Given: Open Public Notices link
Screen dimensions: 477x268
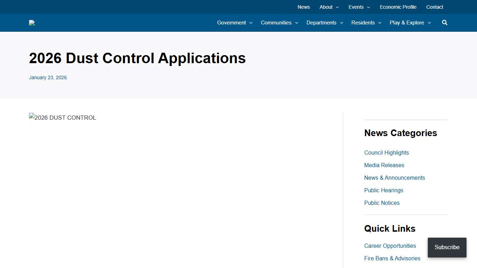Looking at the screenshot, I should [382, 203].
